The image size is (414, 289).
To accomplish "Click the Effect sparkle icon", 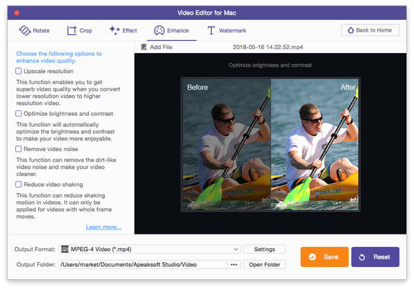I will [115, 30].
